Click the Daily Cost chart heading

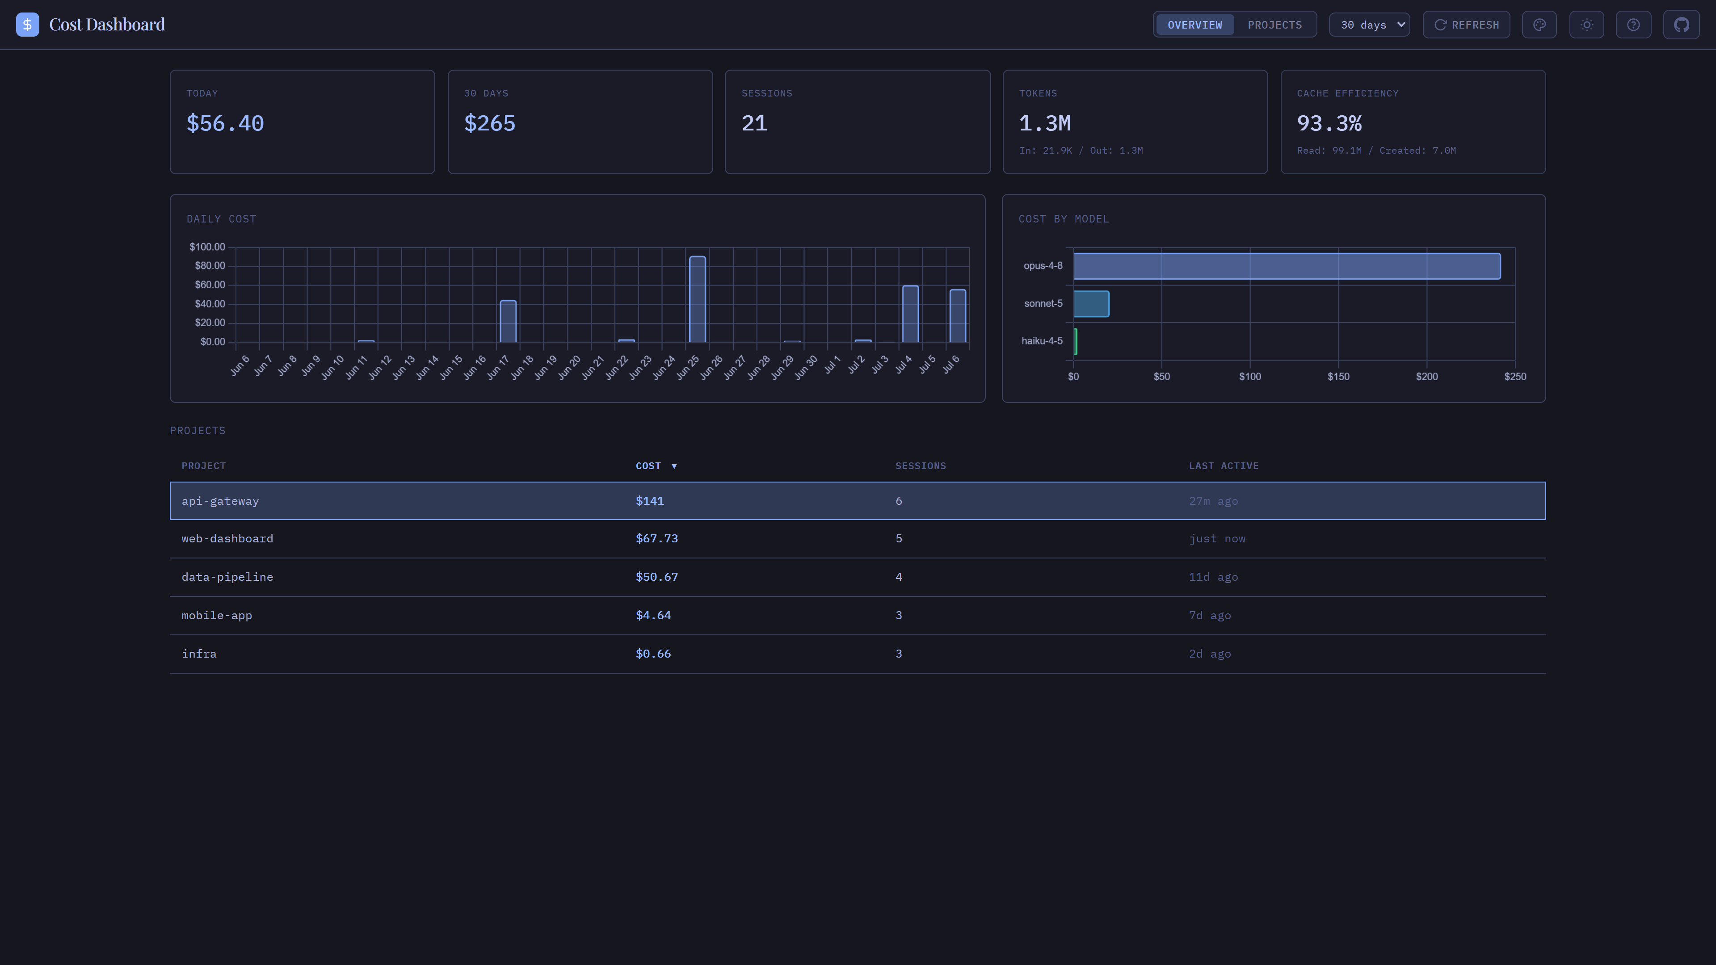(x=221, y=219)
